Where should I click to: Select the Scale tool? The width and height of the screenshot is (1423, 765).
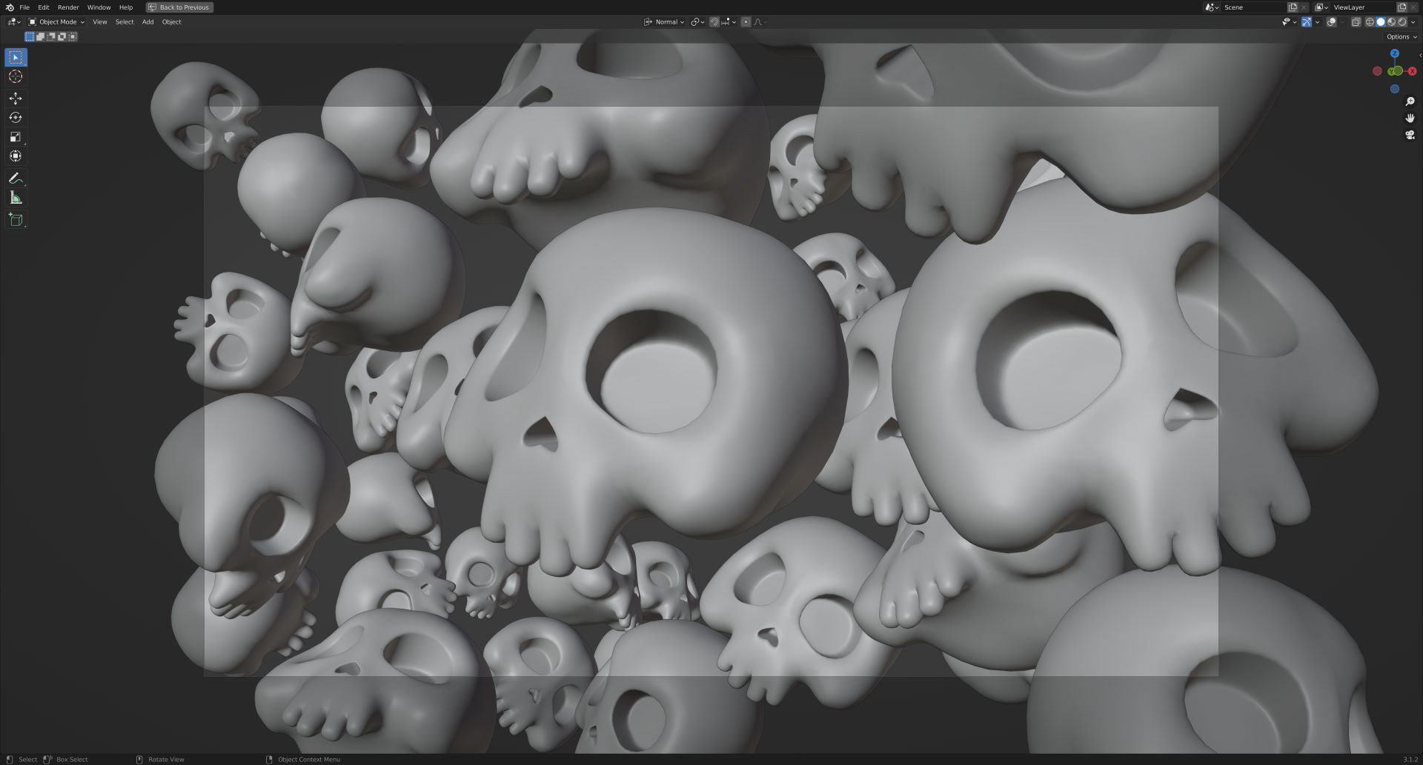pos(16,136)
